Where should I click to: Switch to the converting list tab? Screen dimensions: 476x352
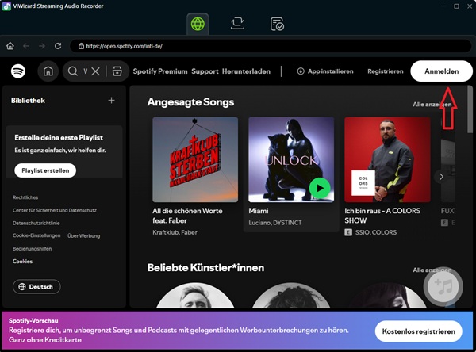237,24
